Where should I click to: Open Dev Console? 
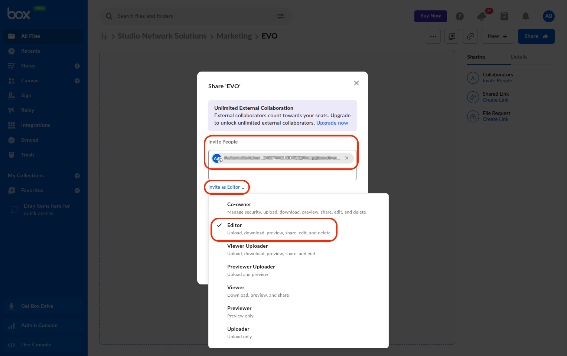point(44,345)
